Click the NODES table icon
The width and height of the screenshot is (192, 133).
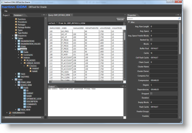point(19,49)
